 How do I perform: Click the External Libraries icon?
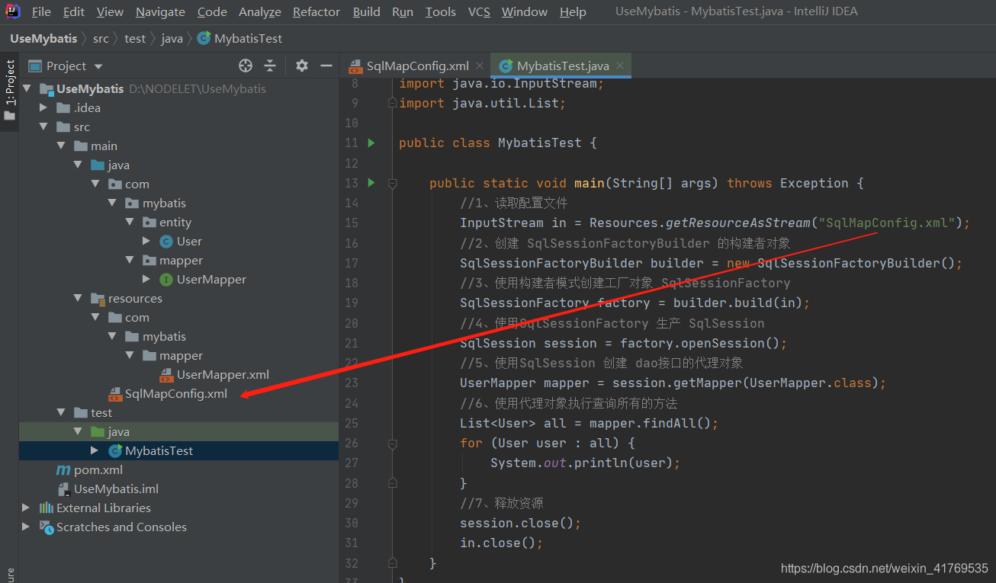pyautogui.click(x=47, y=508)
